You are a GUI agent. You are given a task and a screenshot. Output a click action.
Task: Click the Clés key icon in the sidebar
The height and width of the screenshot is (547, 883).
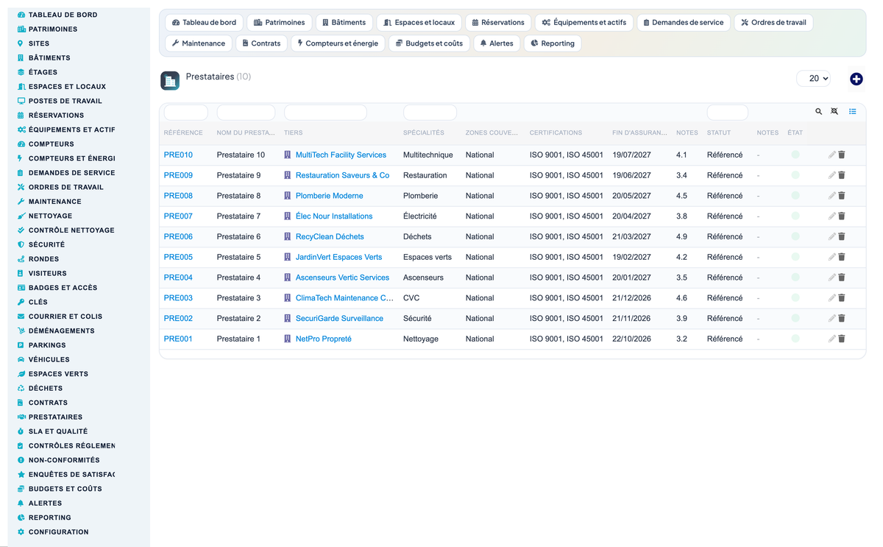coord(21,302)
